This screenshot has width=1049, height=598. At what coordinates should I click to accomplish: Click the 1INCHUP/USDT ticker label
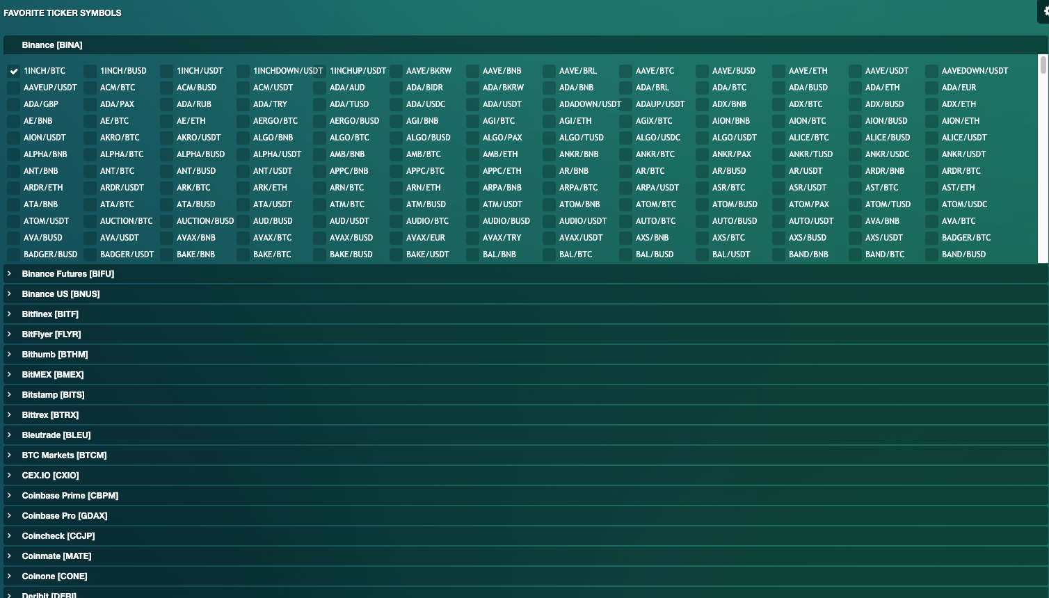click(358, 71)
